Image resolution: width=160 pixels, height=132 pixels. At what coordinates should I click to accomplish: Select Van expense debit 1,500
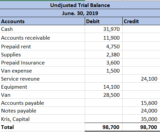coord(104,71)
